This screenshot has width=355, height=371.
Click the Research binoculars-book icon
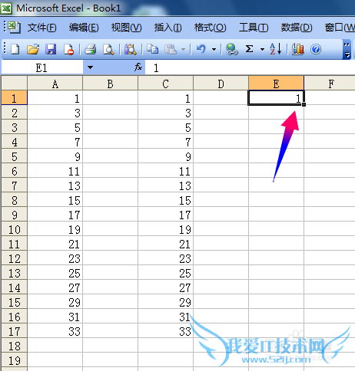(x=131, y=49)
